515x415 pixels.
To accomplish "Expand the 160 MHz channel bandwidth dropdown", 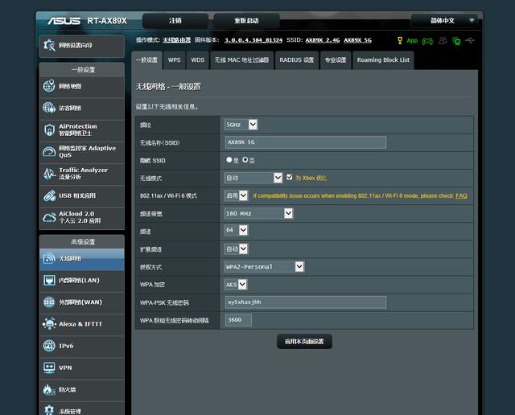I will coord(258,213).
